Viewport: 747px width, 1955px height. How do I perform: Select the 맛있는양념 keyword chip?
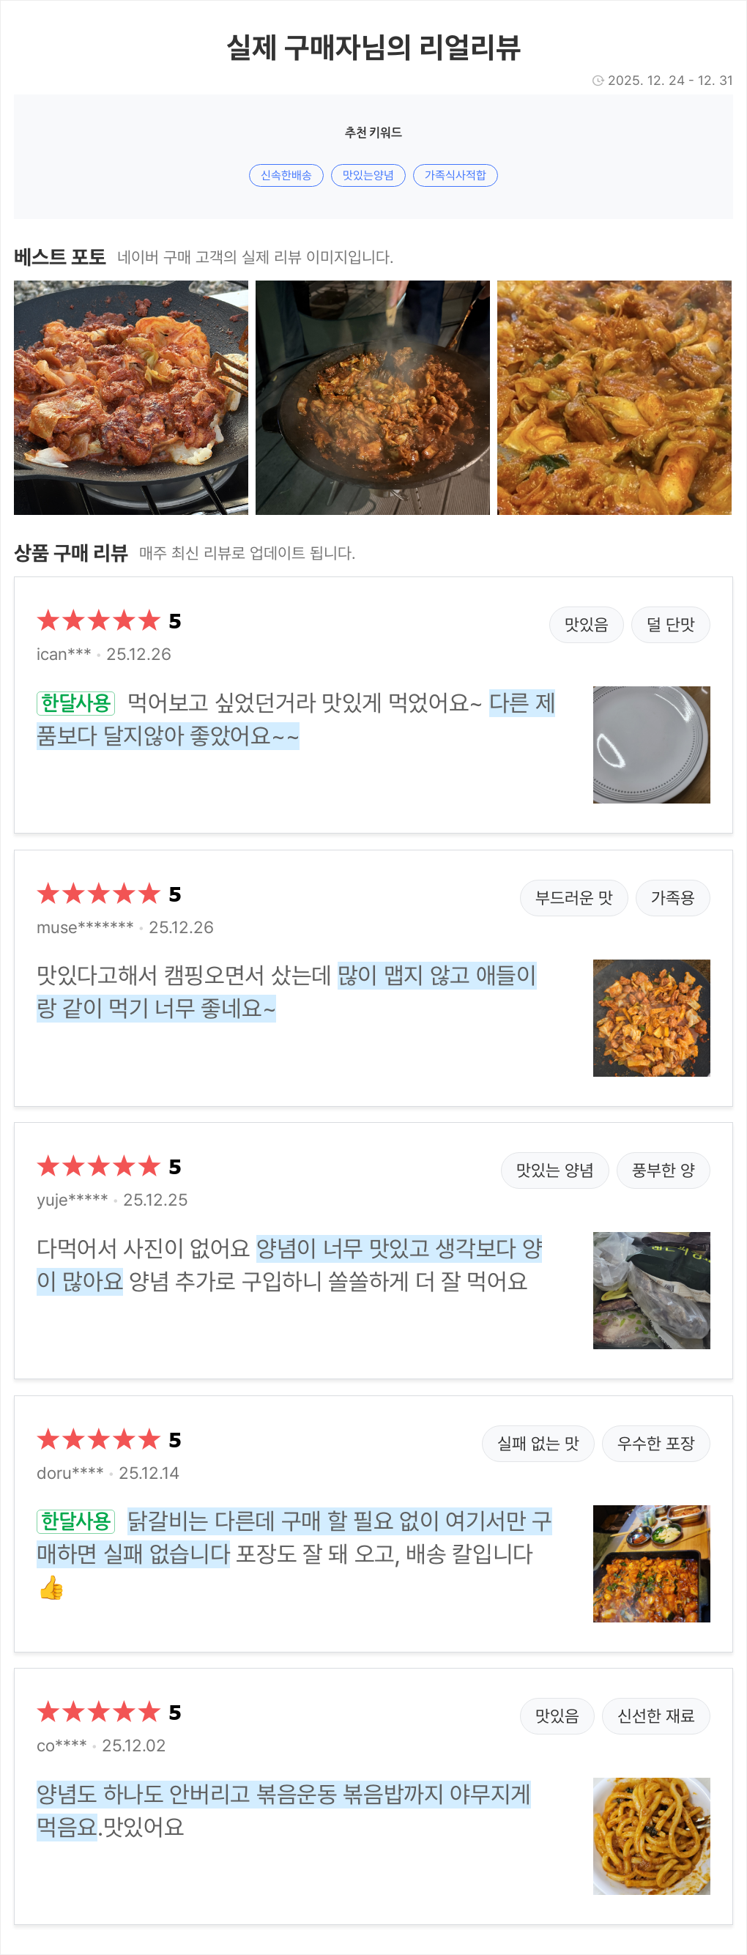(368, 175)
